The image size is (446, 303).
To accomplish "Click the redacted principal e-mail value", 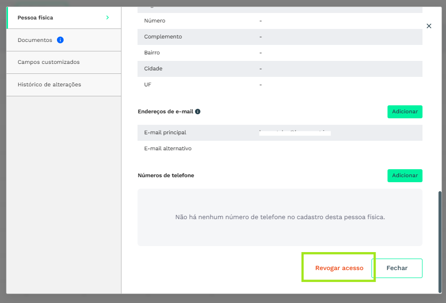I will click(x=294, y=133).
